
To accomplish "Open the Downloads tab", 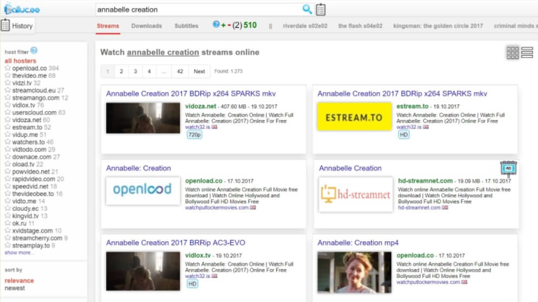I will click(146, 26).
